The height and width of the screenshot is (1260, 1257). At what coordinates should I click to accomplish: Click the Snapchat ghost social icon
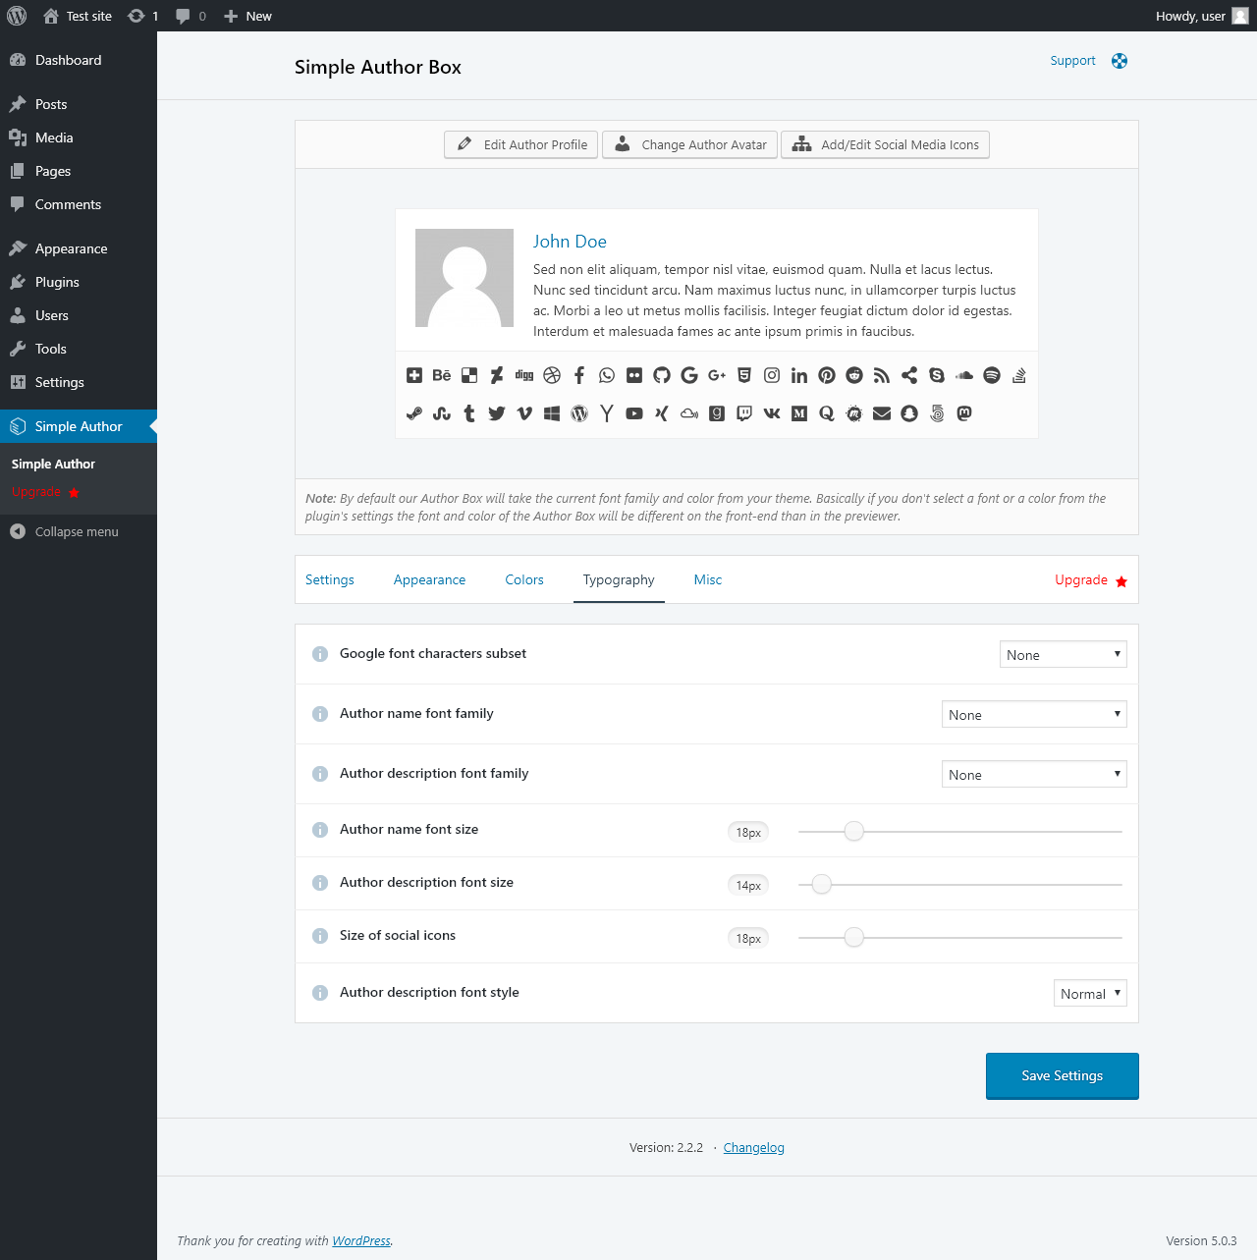click(909, 413)
